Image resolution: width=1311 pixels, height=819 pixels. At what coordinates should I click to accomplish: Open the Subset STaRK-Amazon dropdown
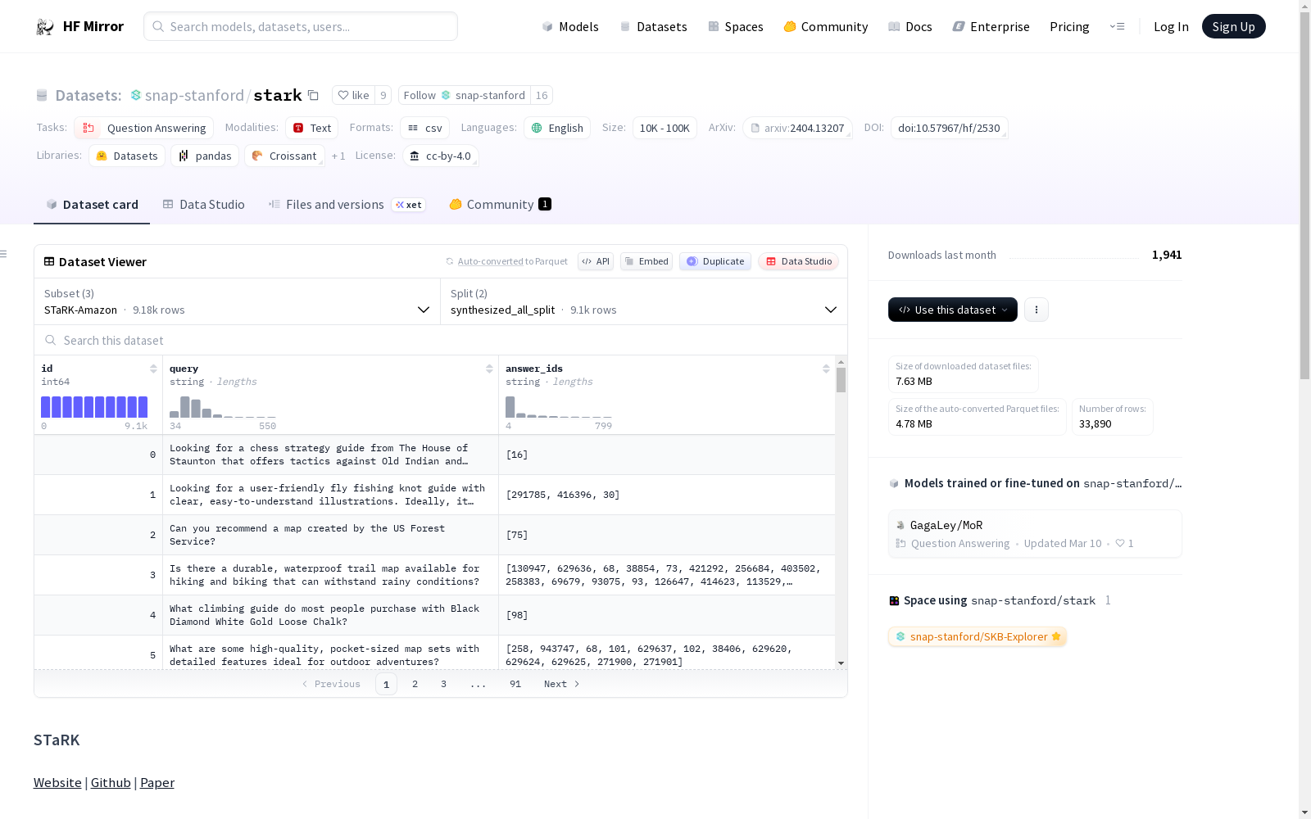tap(237, 301)
